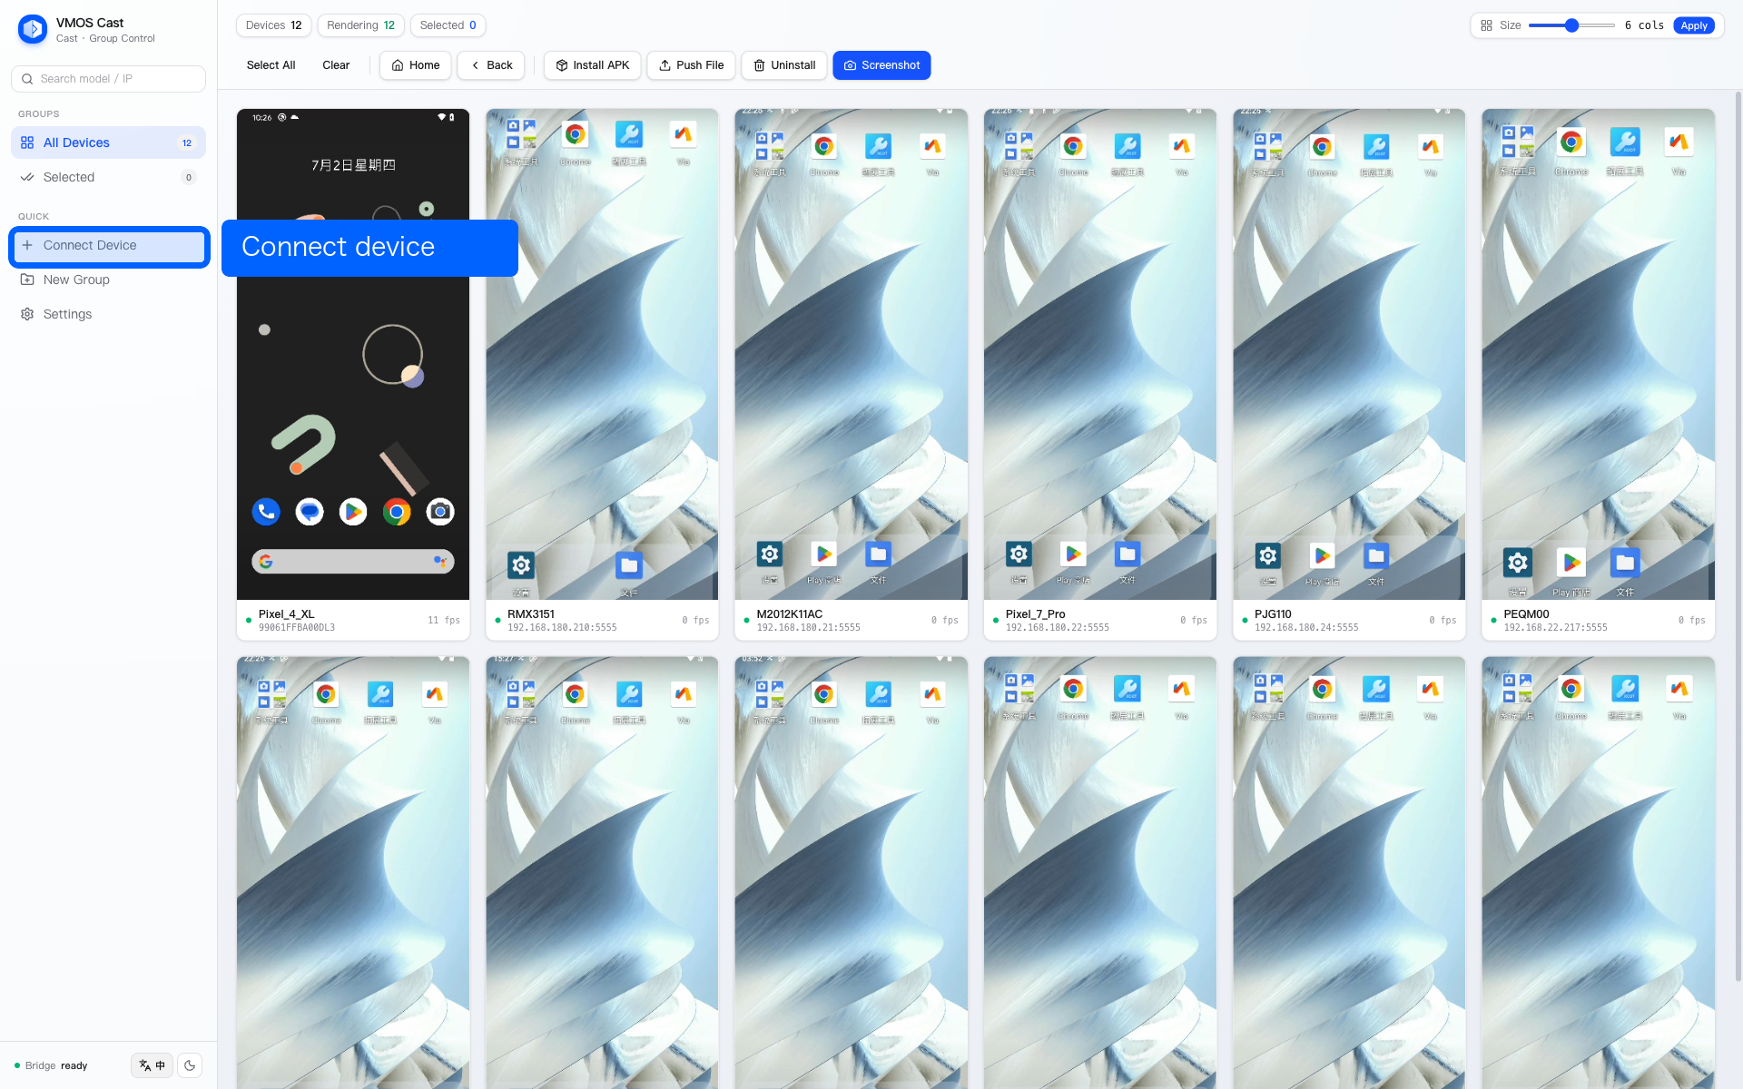Clear the current device selection

336,65
